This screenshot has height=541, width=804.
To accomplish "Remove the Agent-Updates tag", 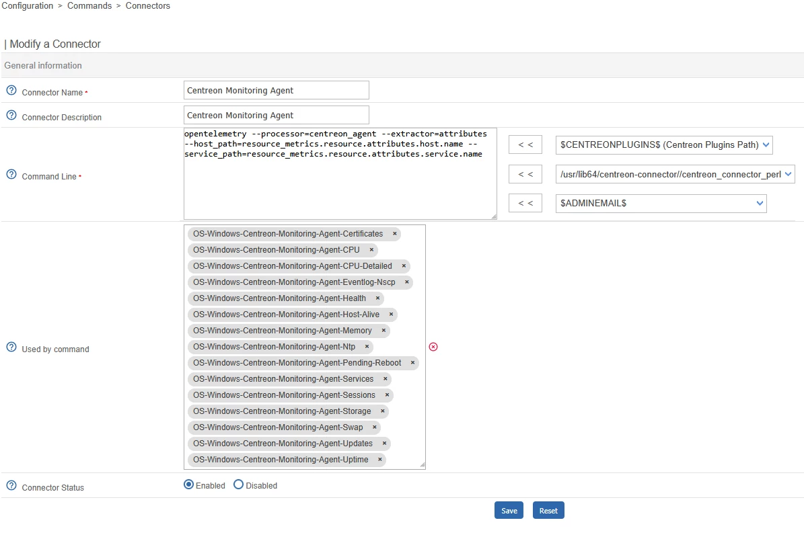I will [385, 444].
